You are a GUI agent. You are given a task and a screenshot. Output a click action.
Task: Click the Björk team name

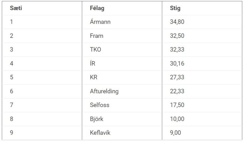pyautogui.click(x=97, y=119)
